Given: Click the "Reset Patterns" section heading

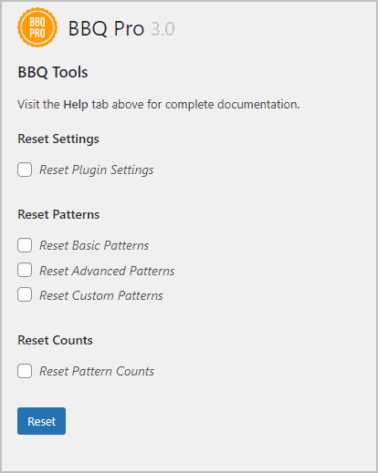Looking at the screenshot, I should (58, 214).
